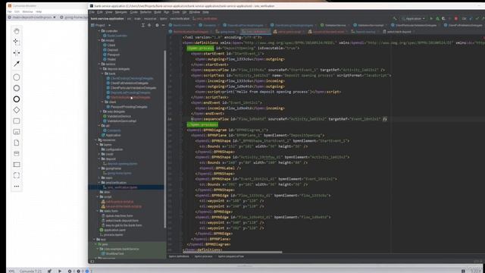Select the hand tool in Camunda Modeler
The height and width of the screenshot is (273, 485).
pyautogui.click(x=17, y=31)
